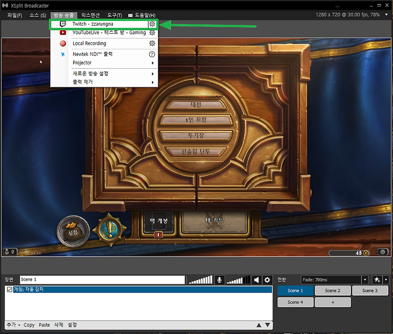Screen dimensions: 393x334
Task: Move source up with arrow
Action: coord(259,325)
